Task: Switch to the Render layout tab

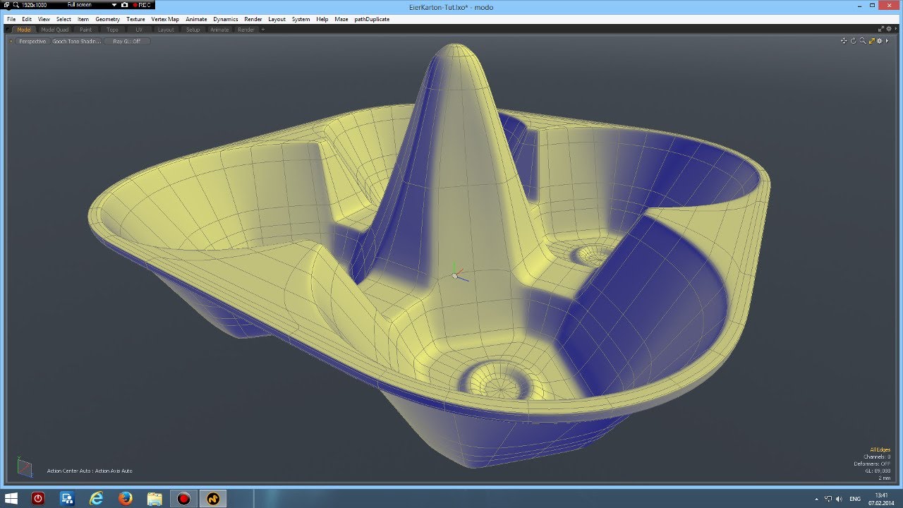Action: pos(246,30)
